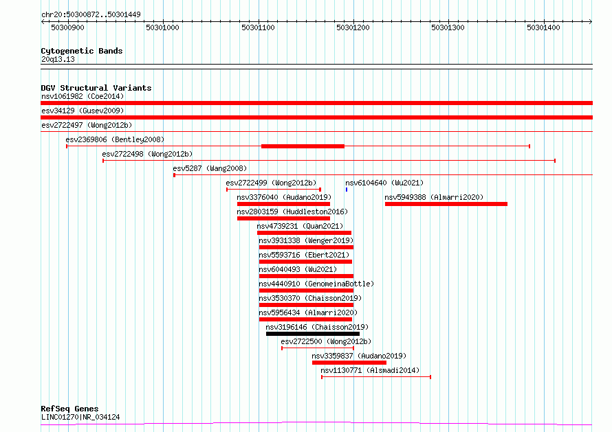Open nsv6040493 (Wu2021) variant

(x=298, y=269)
